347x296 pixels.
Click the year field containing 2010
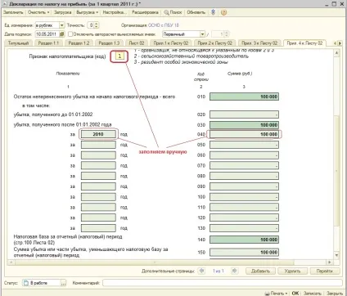[x=98, y=134]
